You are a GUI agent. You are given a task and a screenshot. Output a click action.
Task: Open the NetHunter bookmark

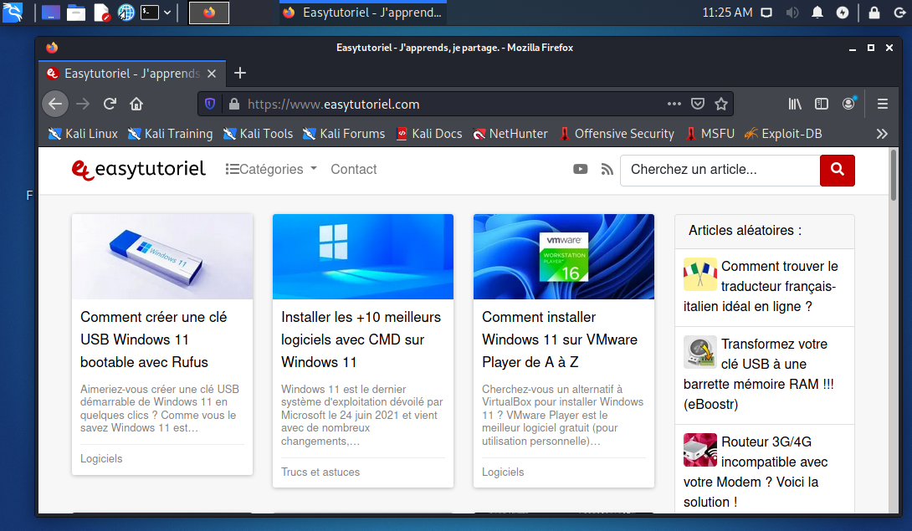point(510,134)
